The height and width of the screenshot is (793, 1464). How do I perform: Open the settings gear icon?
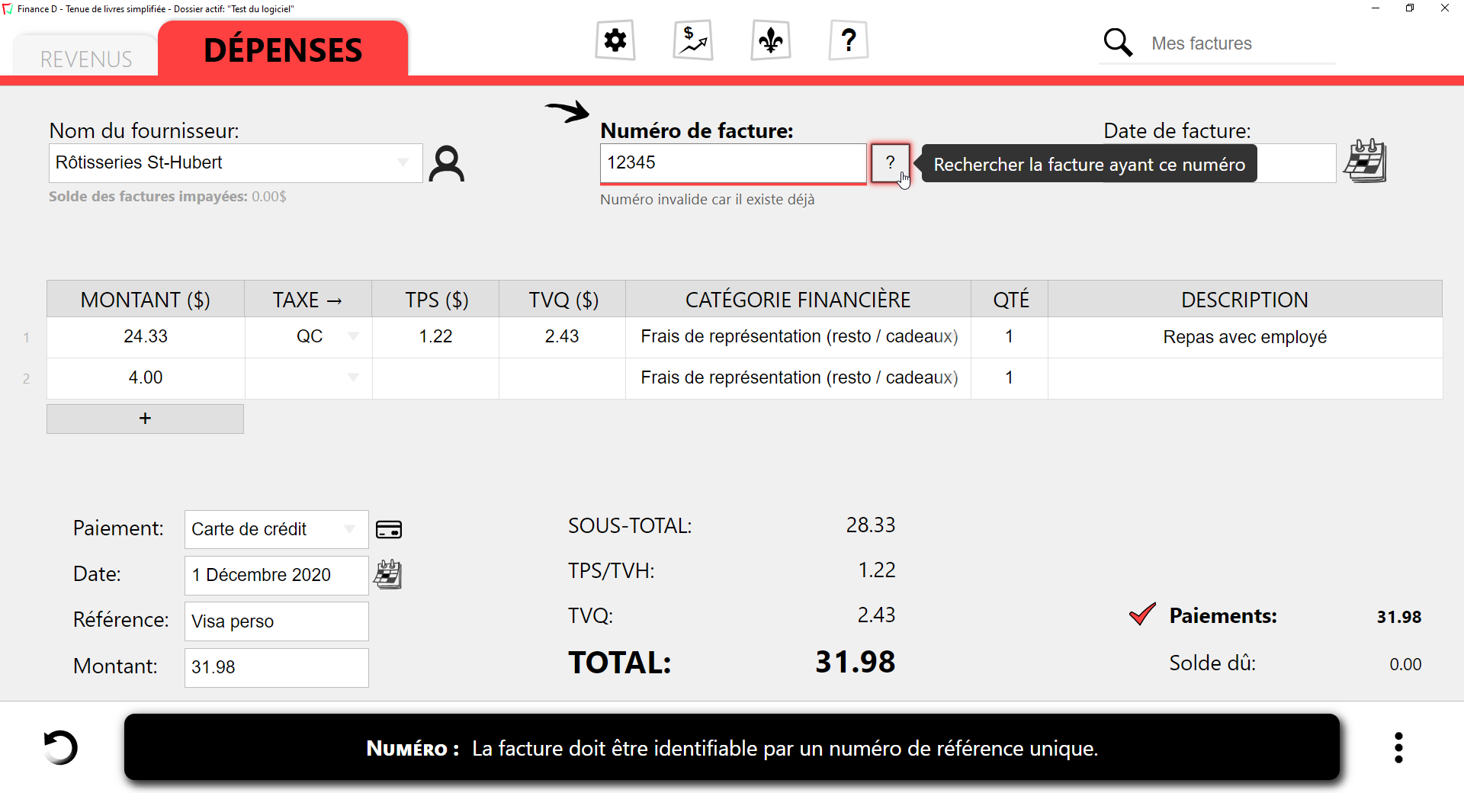coord(615,40)
